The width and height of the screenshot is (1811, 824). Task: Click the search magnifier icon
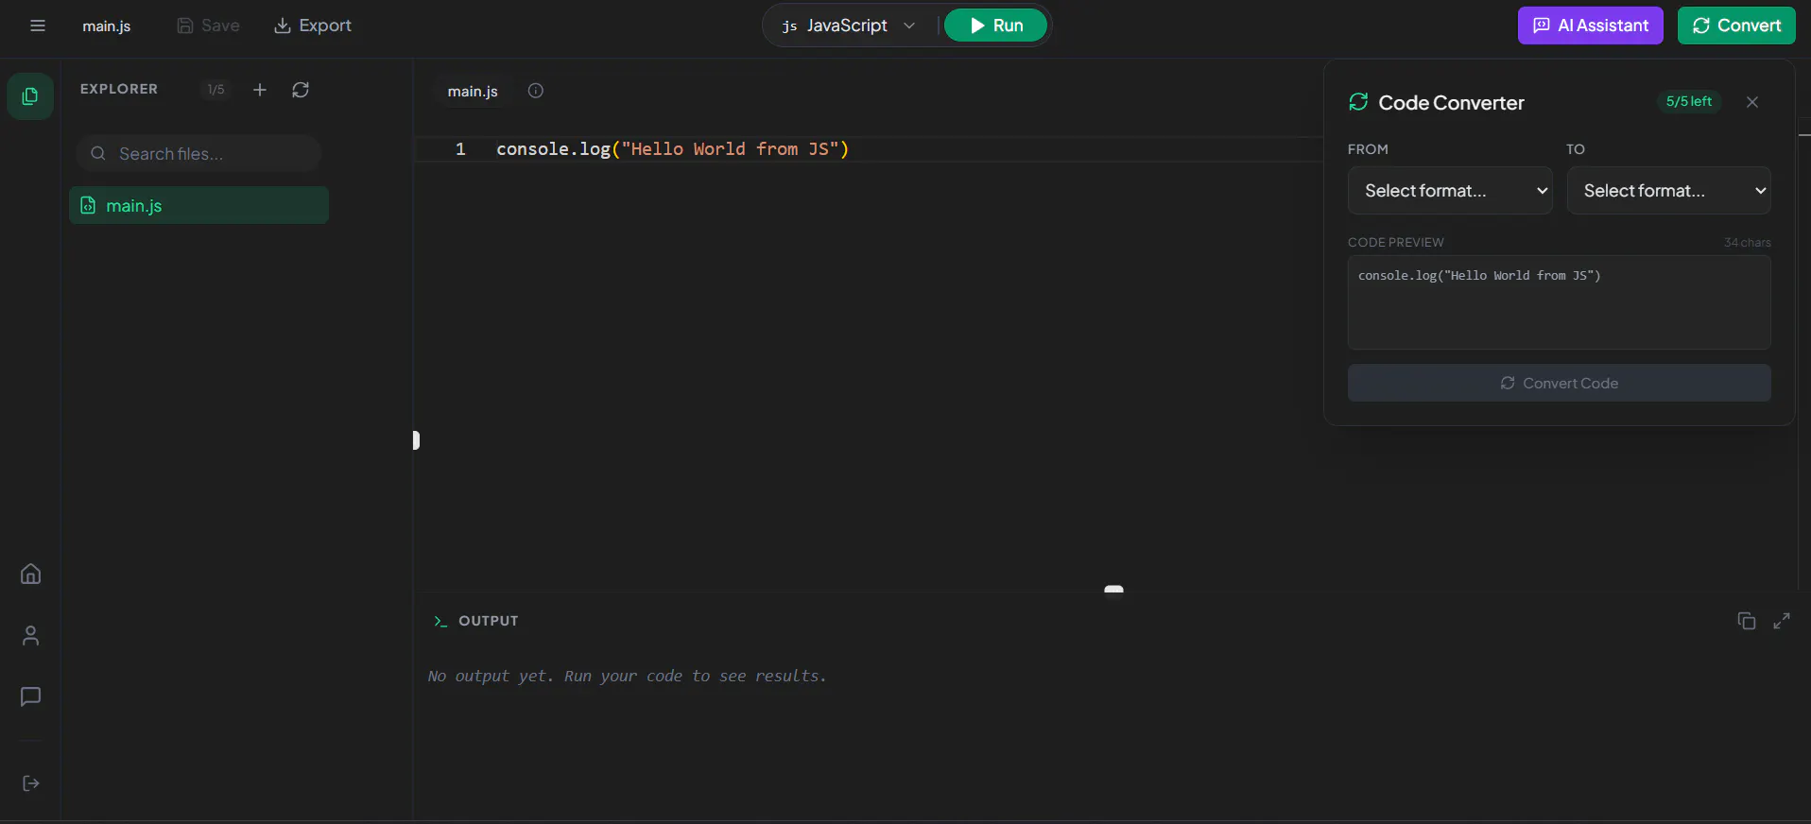97,153
